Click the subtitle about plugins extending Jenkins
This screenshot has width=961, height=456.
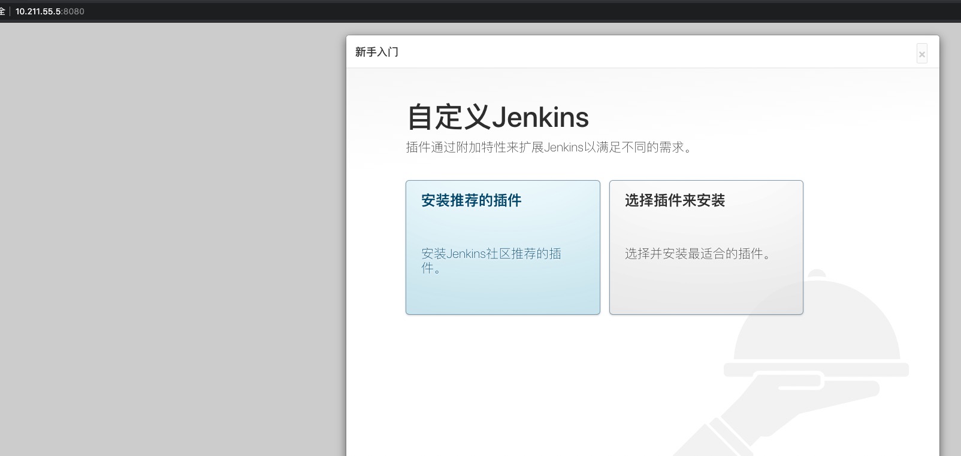coord(549,147)
